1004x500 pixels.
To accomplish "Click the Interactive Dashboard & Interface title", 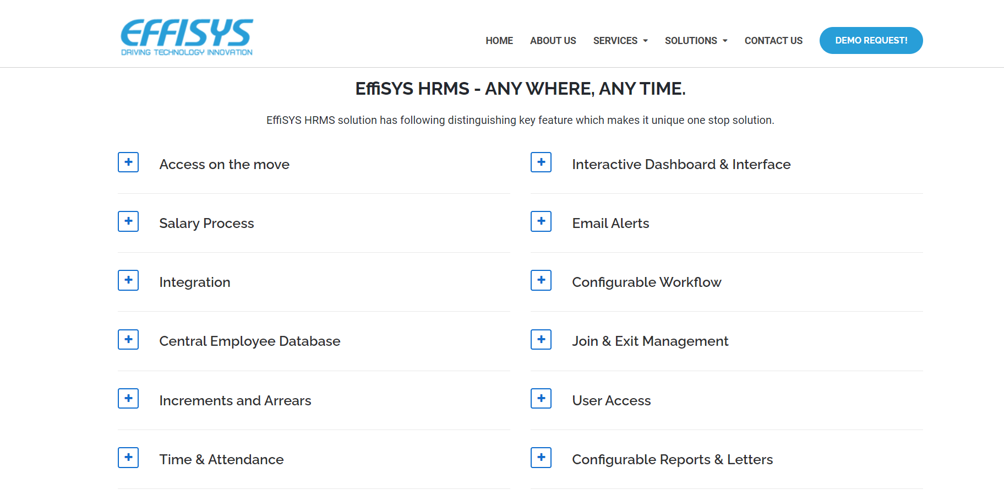I will coord(681,165).
